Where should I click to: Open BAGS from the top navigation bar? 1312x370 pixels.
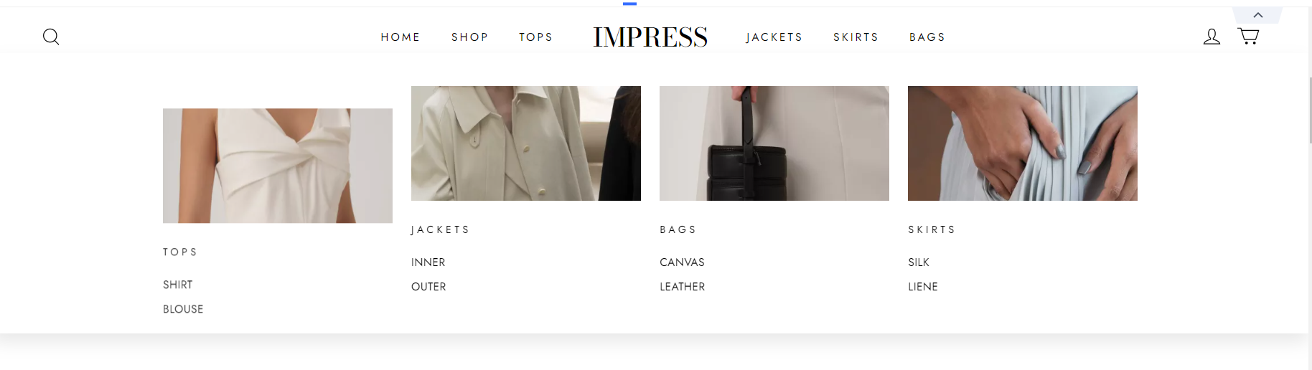pyautogui.click(x=927, y=37)
